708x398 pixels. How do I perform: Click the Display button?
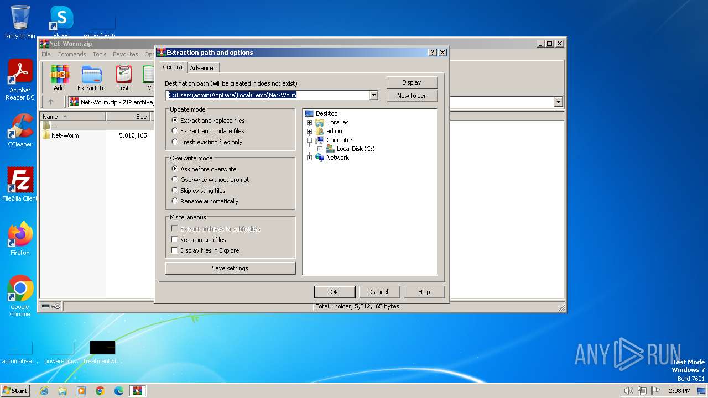coord(412,82)
